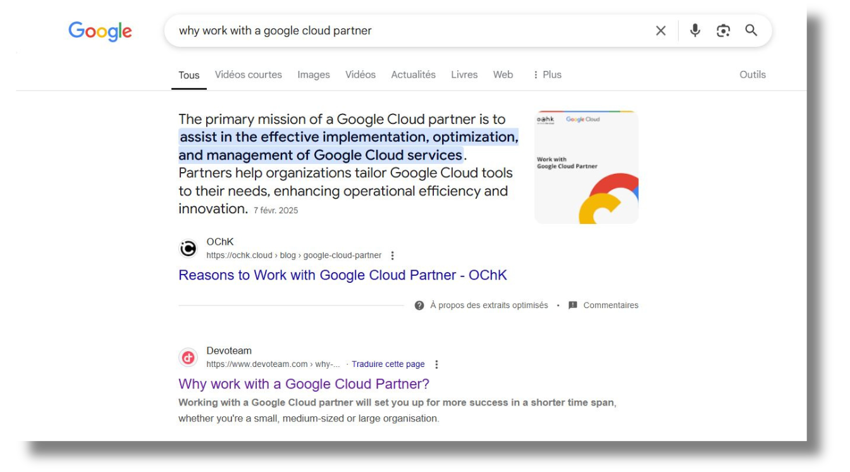
Task: Click the Commentaires feedback icon
Action: click(573, 306)
